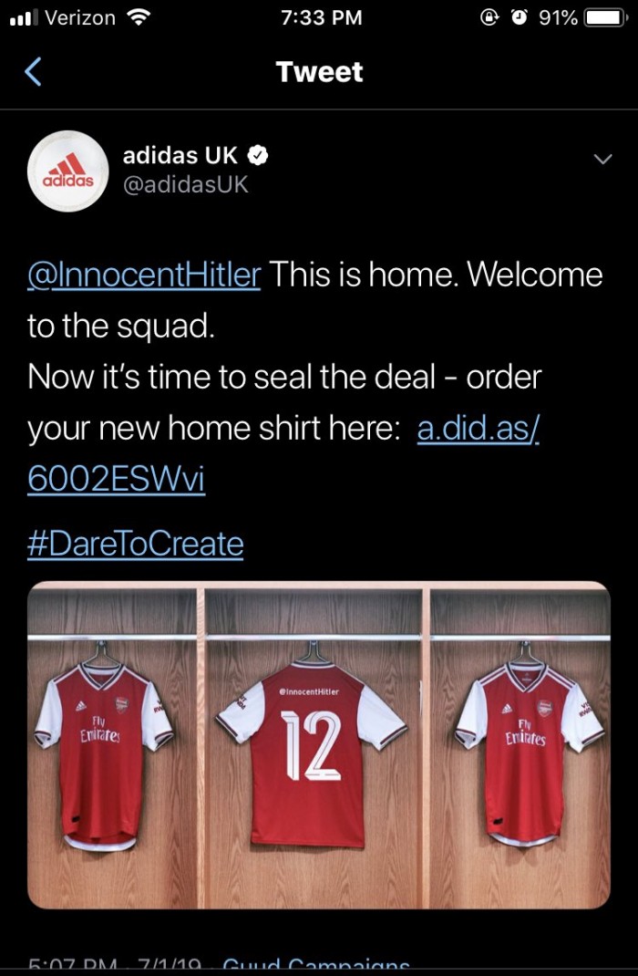Tap the Wi-Fi icon in the status bar
The width and height of the screenshot is (638, 976).
139,17
